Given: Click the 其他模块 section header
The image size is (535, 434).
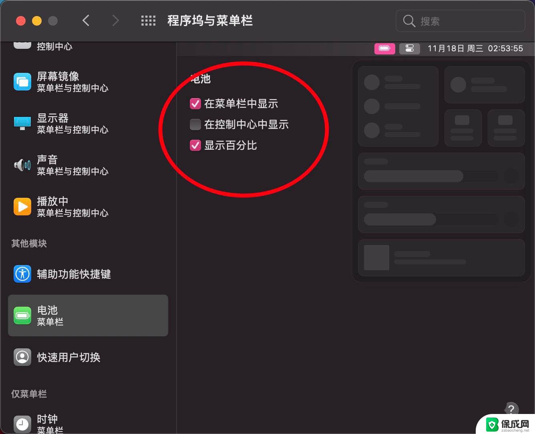Looking at the screenshot, I should click(29, 243).
